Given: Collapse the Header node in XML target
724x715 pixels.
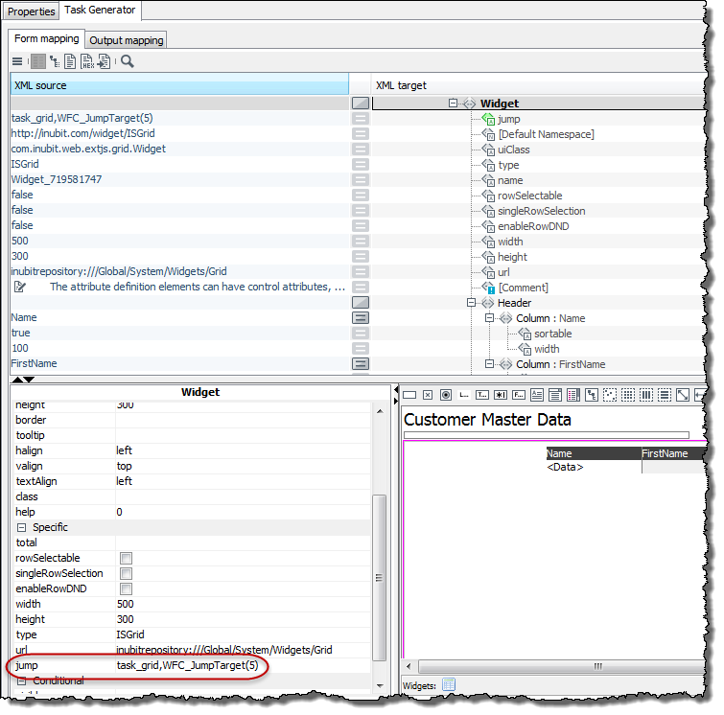Looking at the screenshot, I should 472,303.
